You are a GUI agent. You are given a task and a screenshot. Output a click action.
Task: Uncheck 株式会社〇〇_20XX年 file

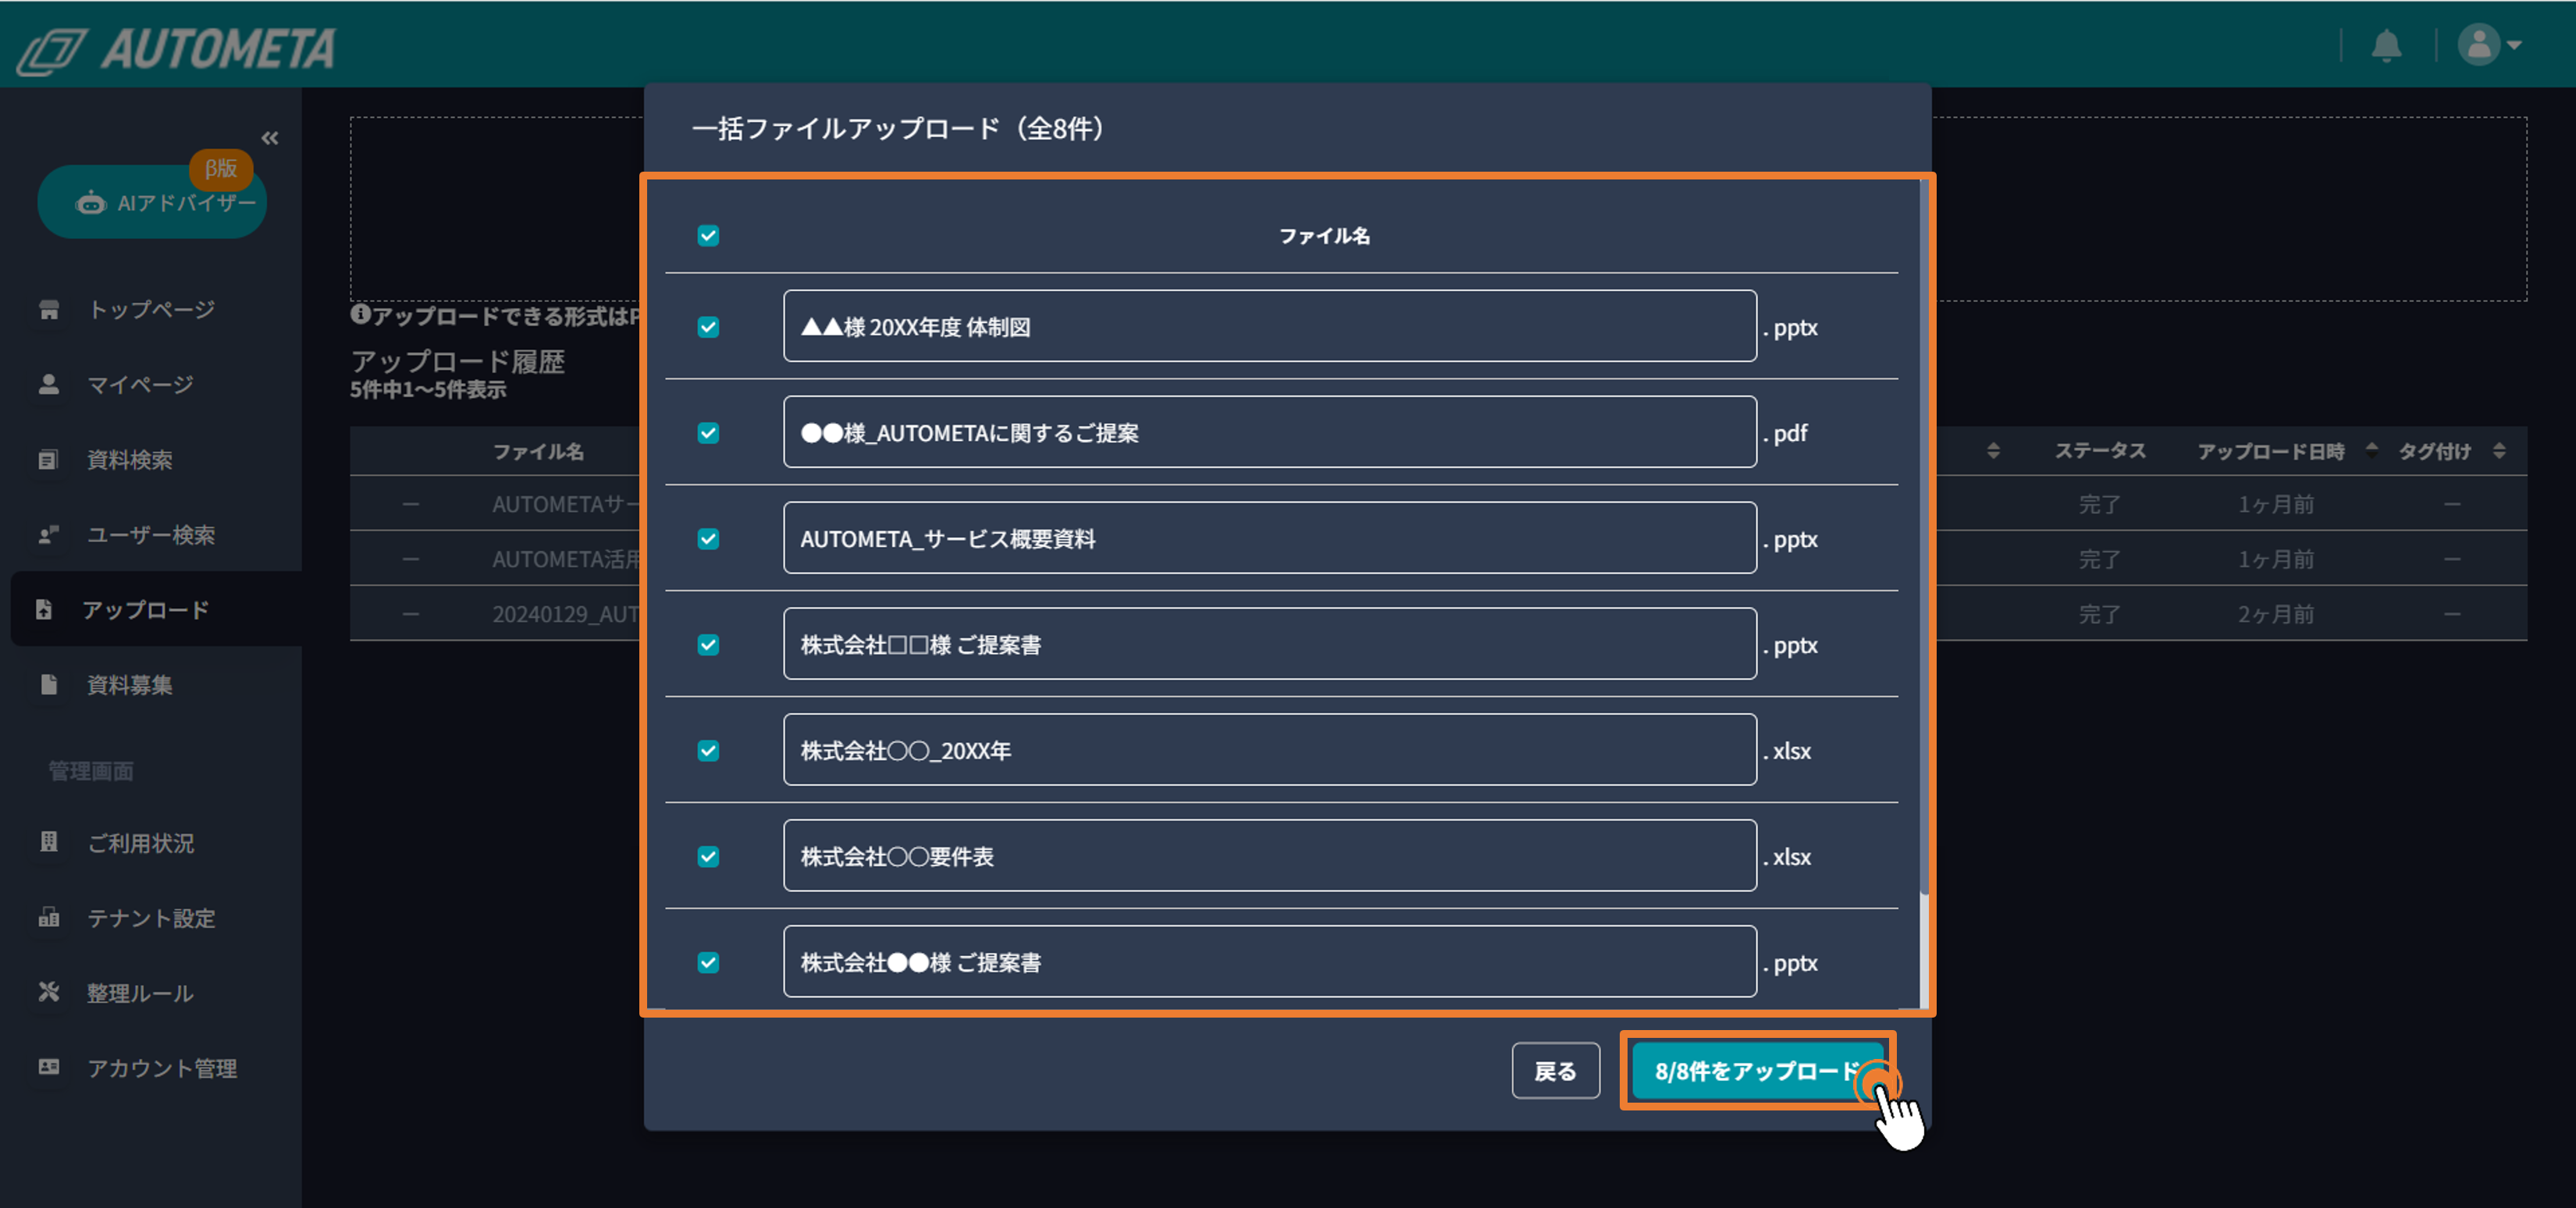coord(708,751)
